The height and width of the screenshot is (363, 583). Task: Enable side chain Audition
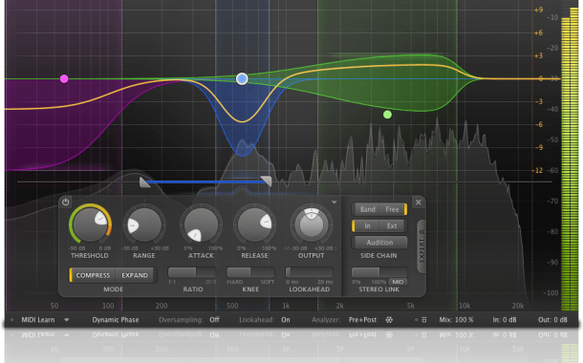click(379, 243)
